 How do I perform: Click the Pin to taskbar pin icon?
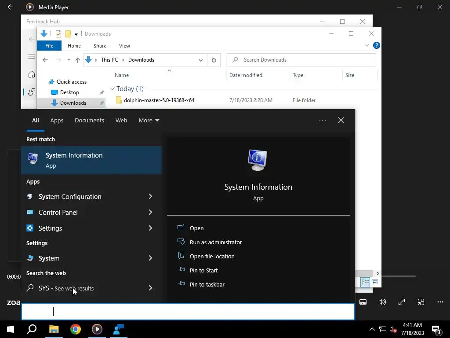click(181, 284)
